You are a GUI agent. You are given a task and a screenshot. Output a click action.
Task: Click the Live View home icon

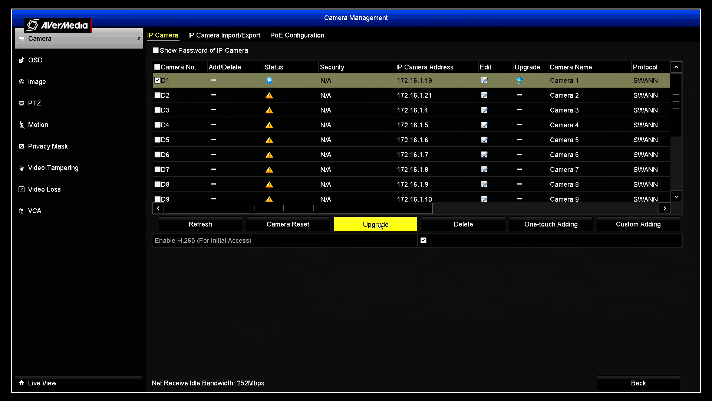[x=22, y=383]
